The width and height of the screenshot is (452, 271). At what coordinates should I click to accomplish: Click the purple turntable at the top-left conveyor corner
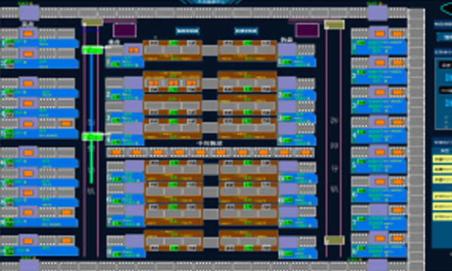(29, 13)
